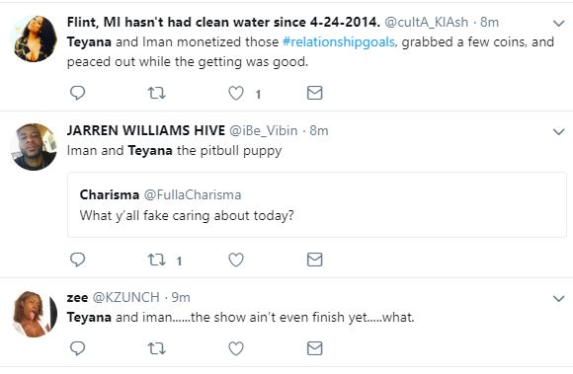
Task: Expand more options for @iBe_Vibin's tweet
Action: point(559,131)
